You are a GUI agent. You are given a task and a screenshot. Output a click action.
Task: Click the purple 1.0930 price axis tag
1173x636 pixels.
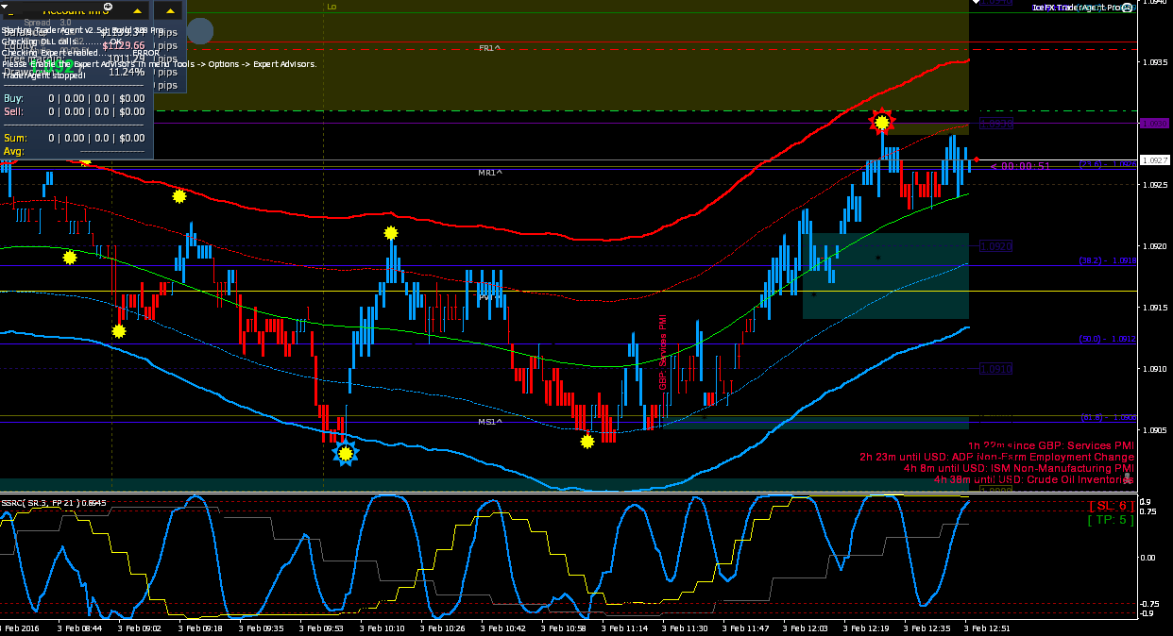tap(1154, 124)
